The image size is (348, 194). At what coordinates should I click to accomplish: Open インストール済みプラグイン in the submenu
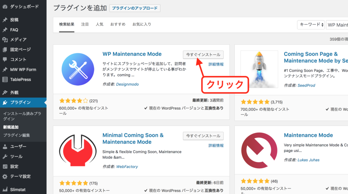tap(22, 116)
